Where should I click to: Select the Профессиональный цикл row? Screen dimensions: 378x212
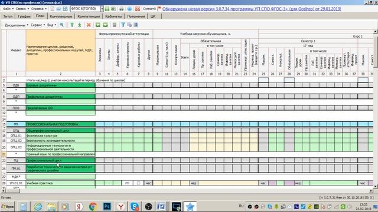pos(60,160)
